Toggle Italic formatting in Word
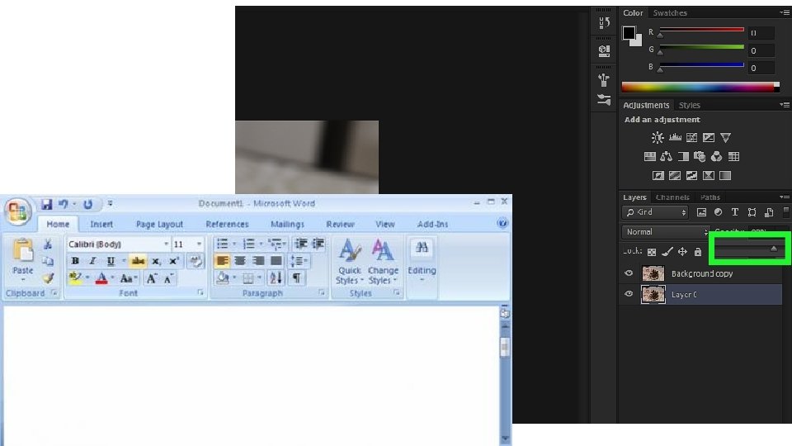This screenshot has height=446, width=792. [x=92, y=261]
